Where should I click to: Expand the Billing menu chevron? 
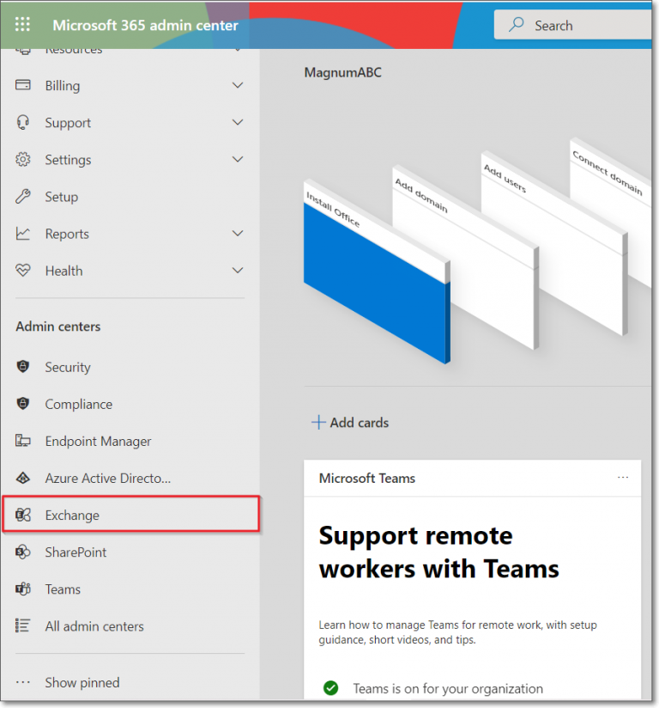coord(238,85)
